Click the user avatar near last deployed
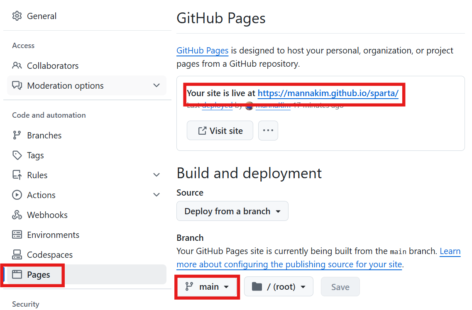Screen dimensions: 472x310 249,106
